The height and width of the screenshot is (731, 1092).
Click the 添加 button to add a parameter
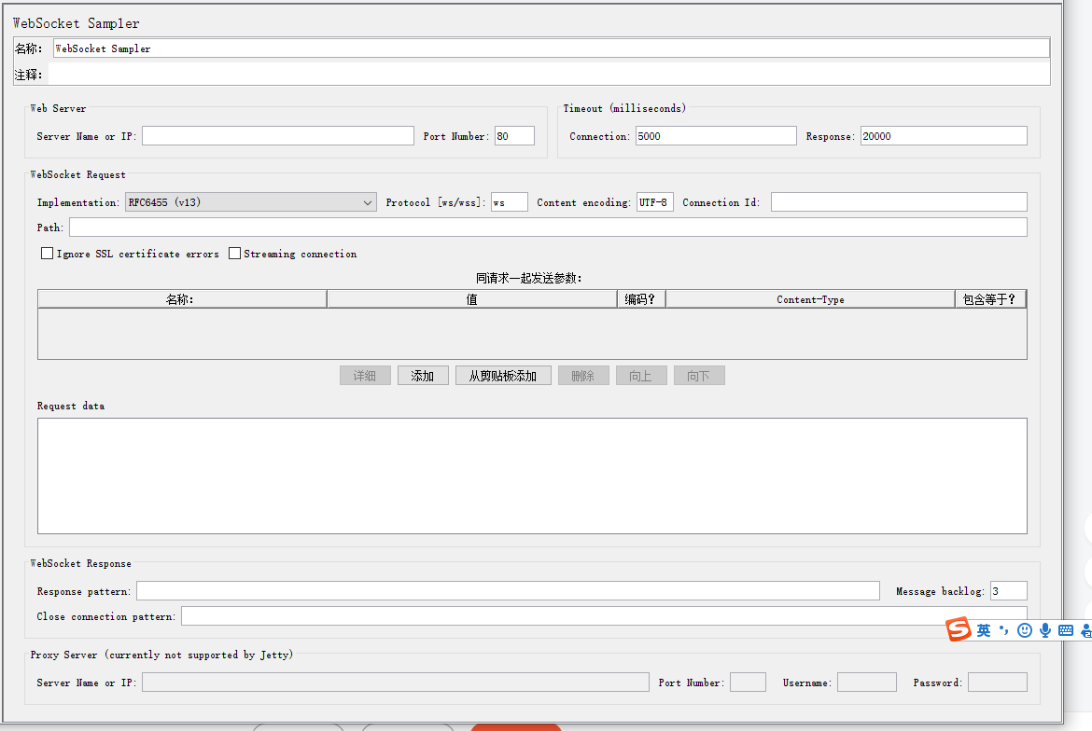(x=423, y=375)
